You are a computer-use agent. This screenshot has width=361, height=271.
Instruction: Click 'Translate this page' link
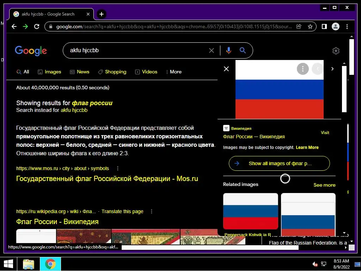pyautogui.click(x=122, y=211)
